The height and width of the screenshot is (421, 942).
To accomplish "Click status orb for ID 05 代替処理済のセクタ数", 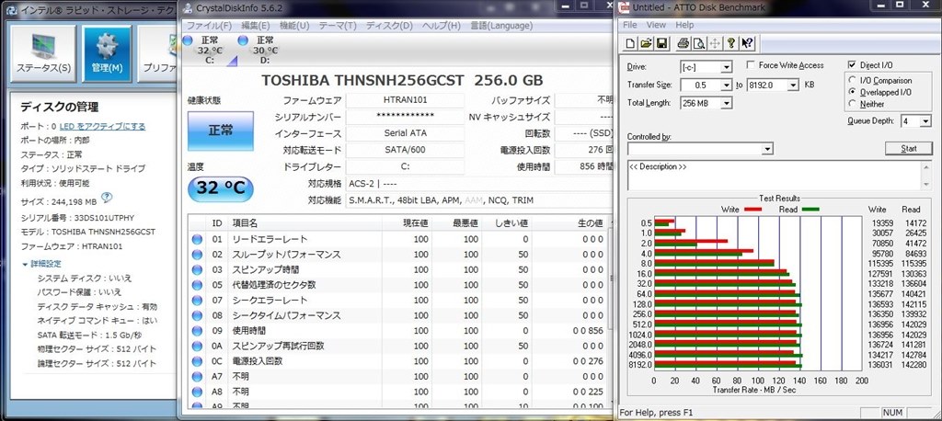I will pyautogui.click(x=197, y=285).
